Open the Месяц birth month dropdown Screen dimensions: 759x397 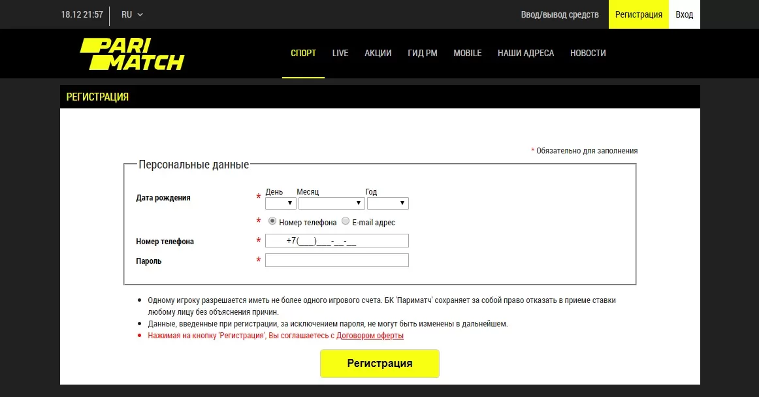coord(331,203)
